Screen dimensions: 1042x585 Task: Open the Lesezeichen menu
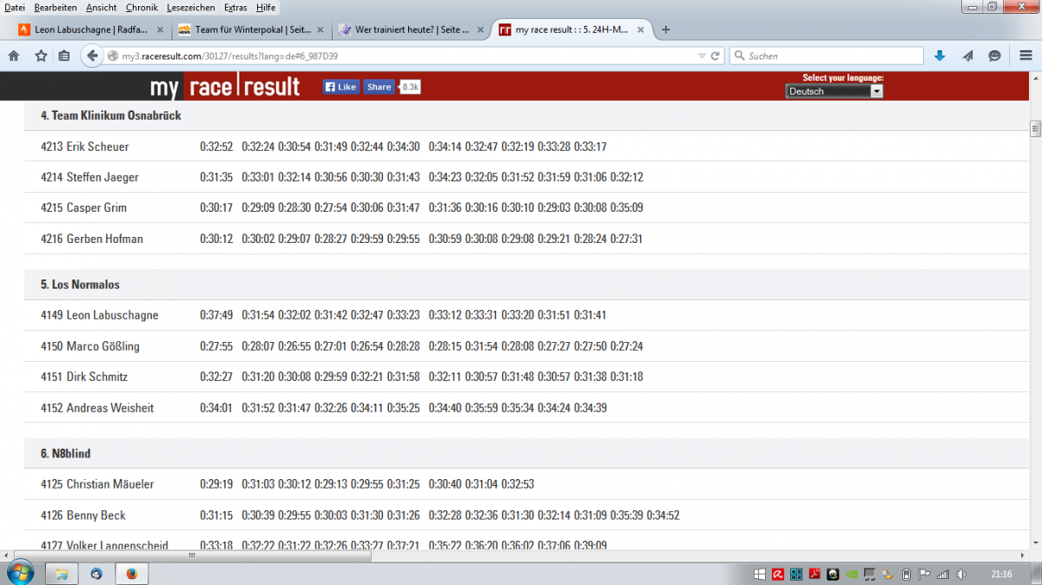[191, 7]
